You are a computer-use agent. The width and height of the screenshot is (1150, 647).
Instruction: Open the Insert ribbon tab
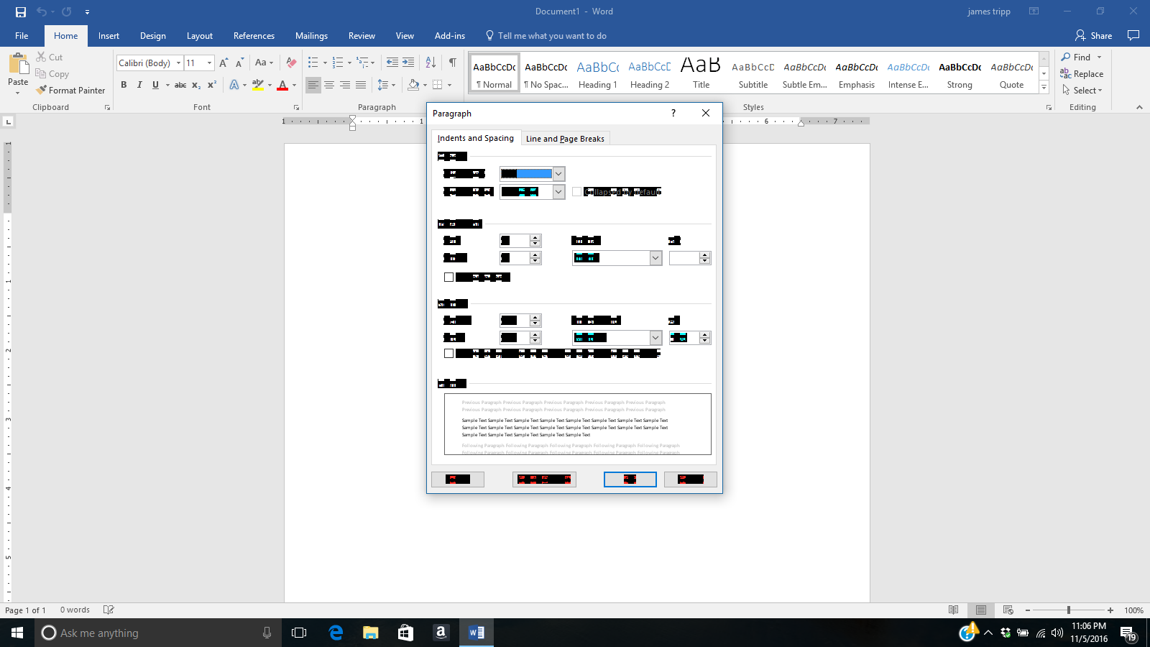[x=109, y=36]
